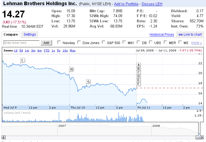The height and width of the screenshot is (142, 206).
Task: Click the Add to Portfolio link
Action: pyautogui.click(x=126, y=4)
